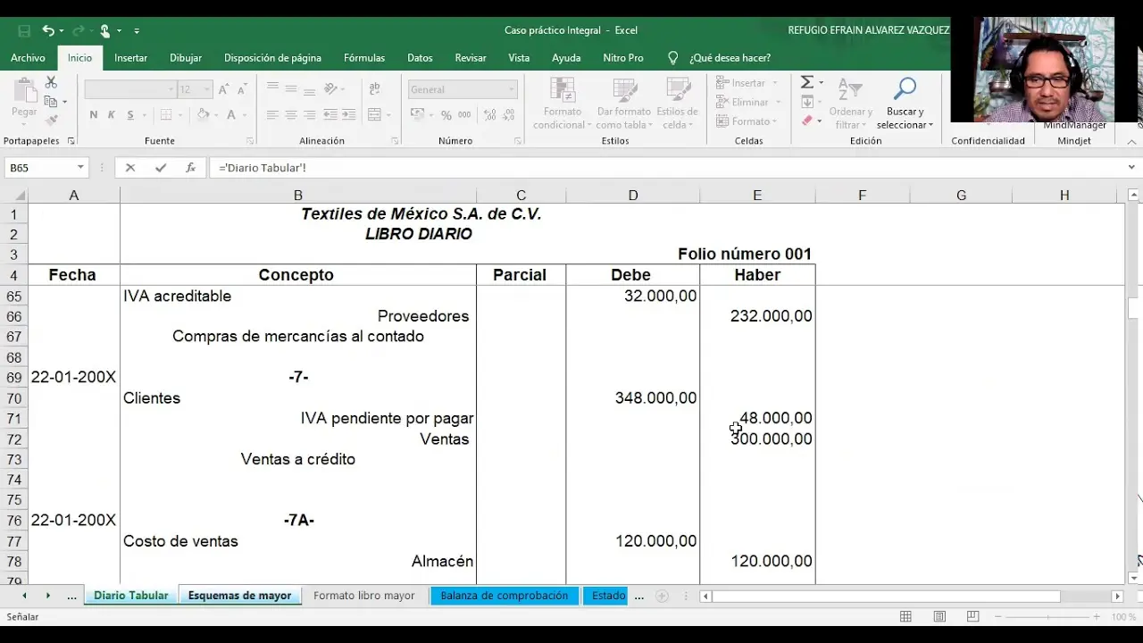Click the eraser Clear icon

click(807, 121)
